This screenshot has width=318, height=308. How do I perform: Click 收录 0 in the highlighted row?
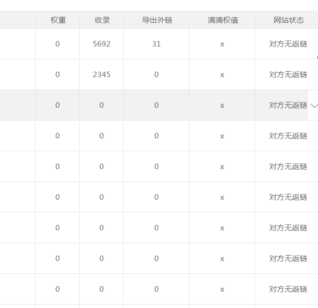pos(101,105)
